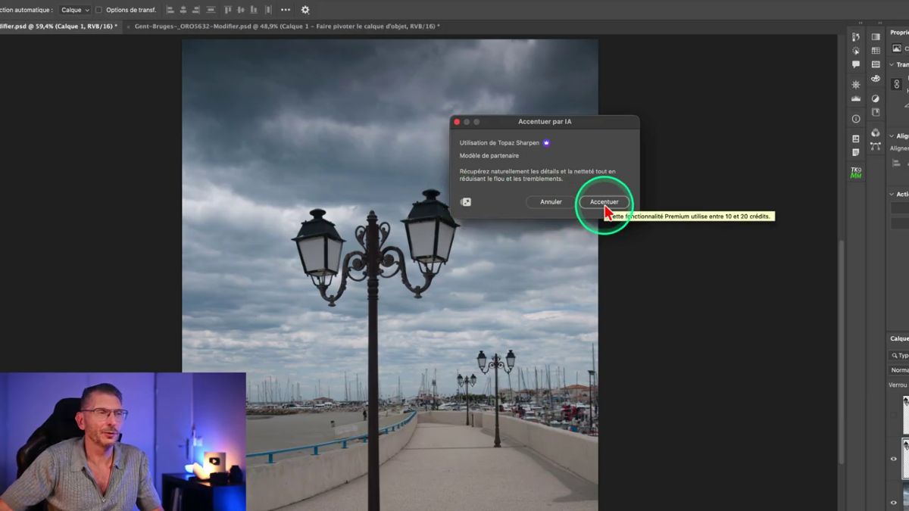The image size is (909, 511).
Task: Open the Paths panel icon
Action: [876, 146]
